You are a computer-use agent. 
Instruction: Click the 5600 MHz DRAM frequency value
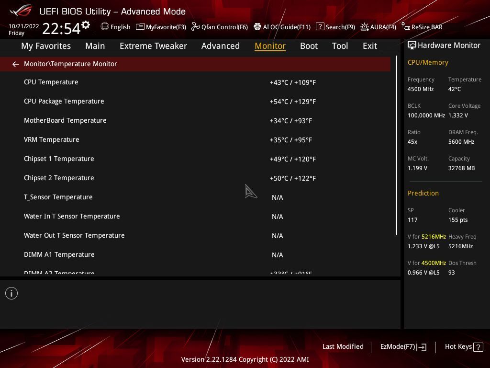[461, 142]
